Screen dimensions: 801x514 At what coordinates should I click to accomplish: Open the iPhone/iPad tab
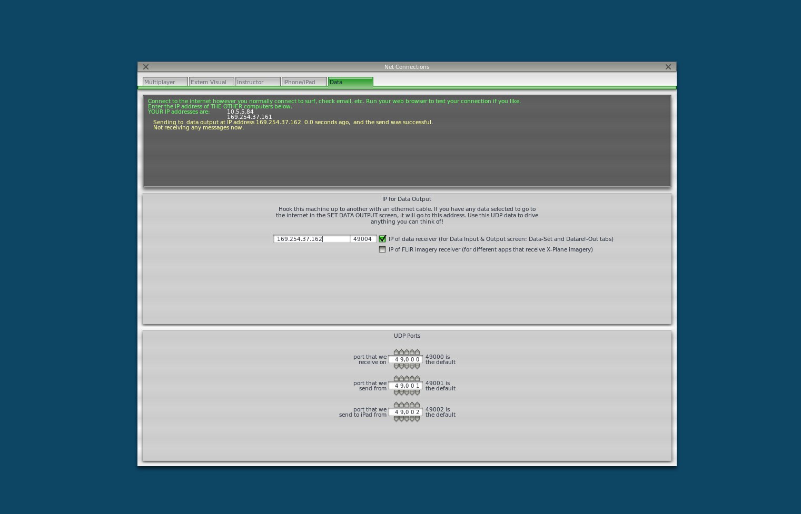pos(304,82)
